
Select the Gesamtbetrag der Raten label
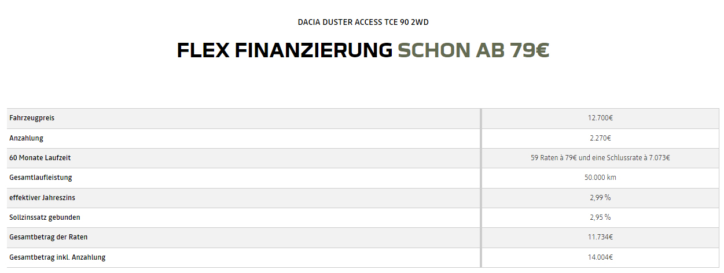tap(49, 237)
